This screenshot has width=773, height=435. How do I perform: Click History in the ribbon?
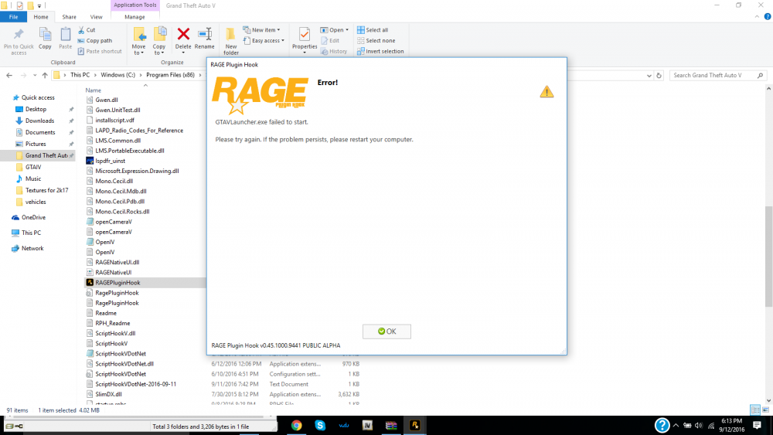tap(334, 51)
